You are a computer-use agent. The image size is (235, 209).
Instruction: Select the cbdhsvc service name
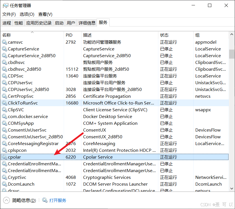point(16,62)
